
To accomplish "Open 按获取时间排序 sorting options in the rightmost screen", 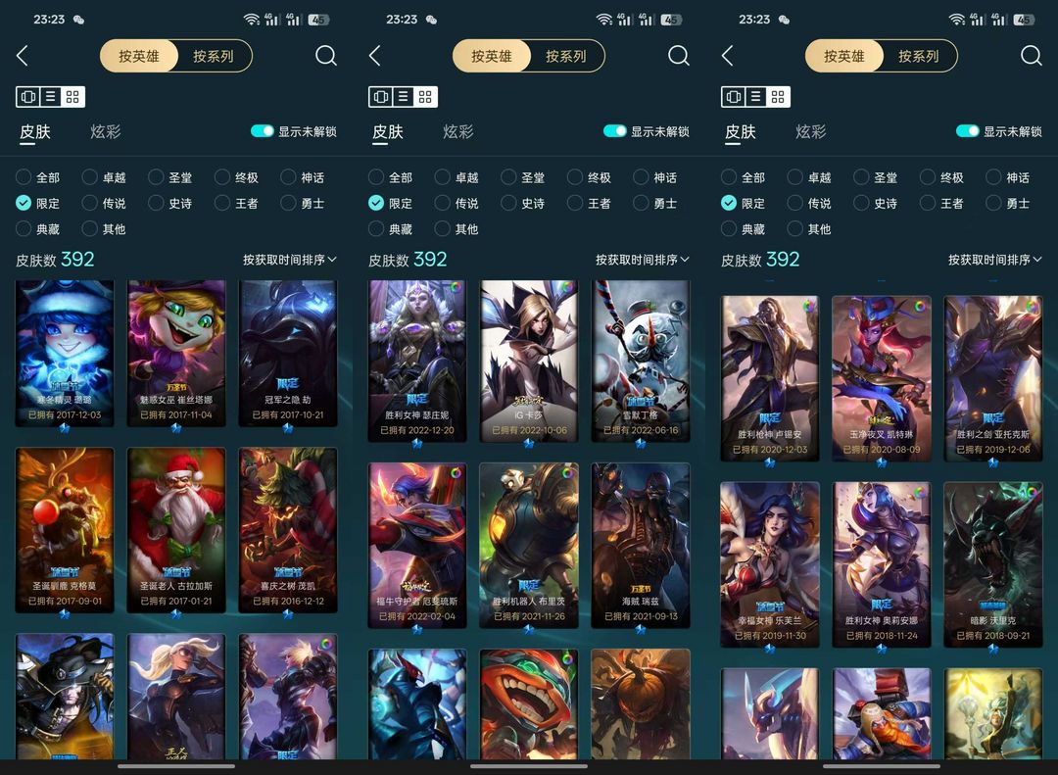I will point(995,260).
